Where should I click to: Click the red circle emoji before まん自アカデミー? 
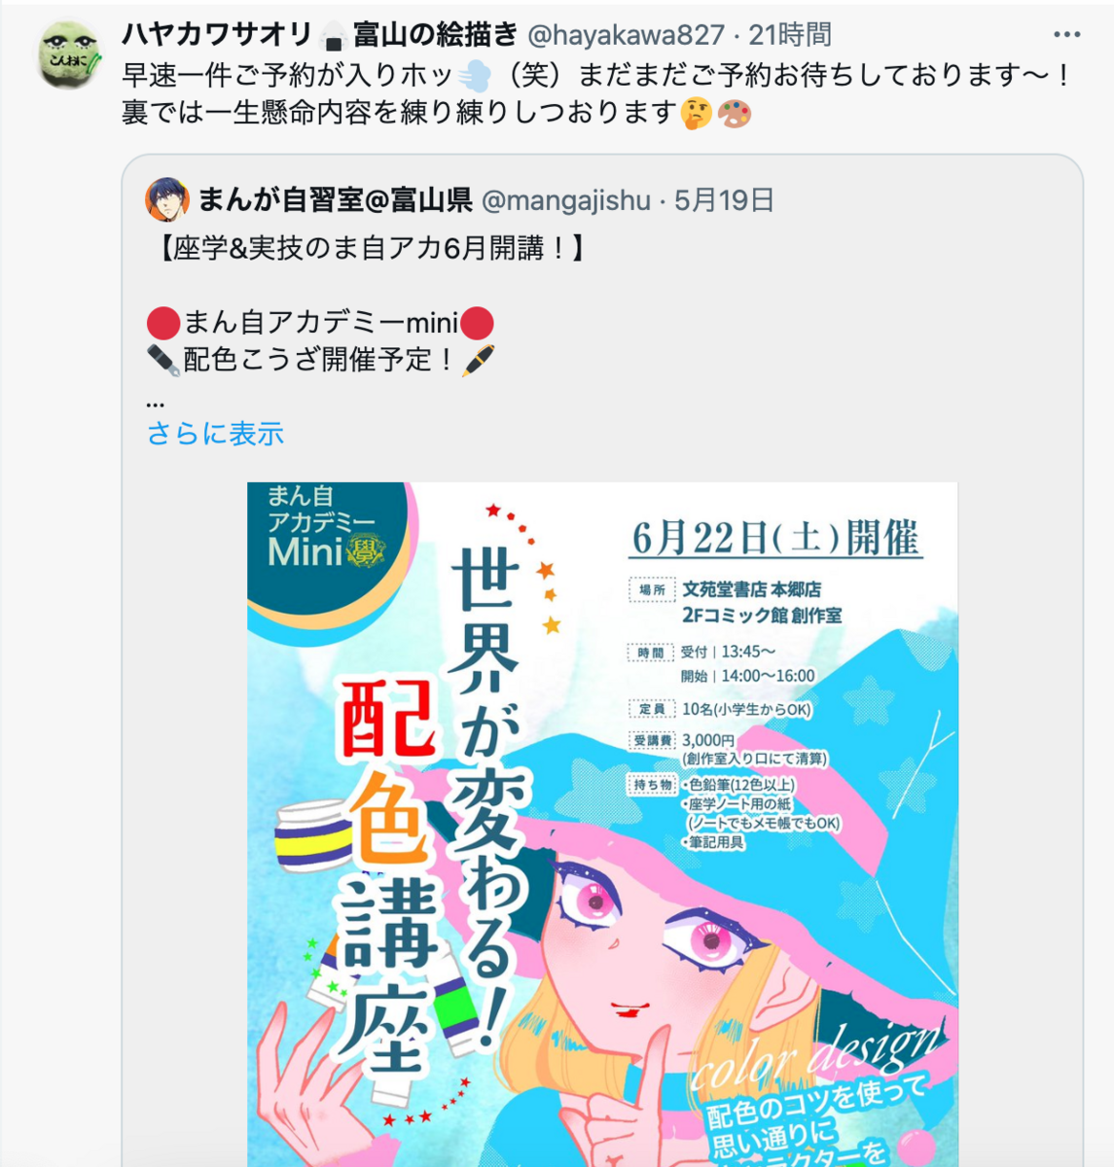point(163,323)
